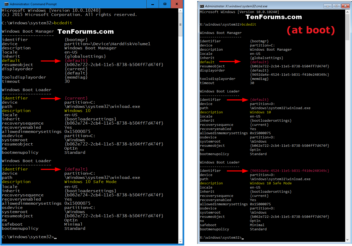Minimize the Administrator: Command Prompt window
This screenshot has height=246, width=352.
[x=153, y=4]
